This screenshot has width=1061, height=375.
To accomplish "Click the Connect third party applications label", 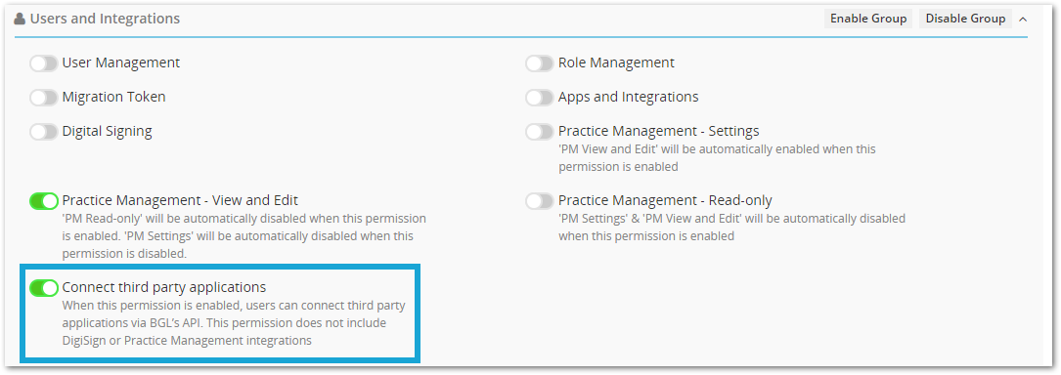I will coord(164,287).
